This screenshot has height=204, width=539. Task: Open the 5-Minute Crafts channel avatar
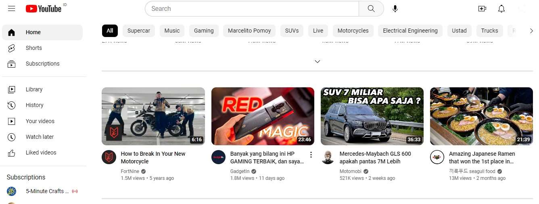pos(11,191)
